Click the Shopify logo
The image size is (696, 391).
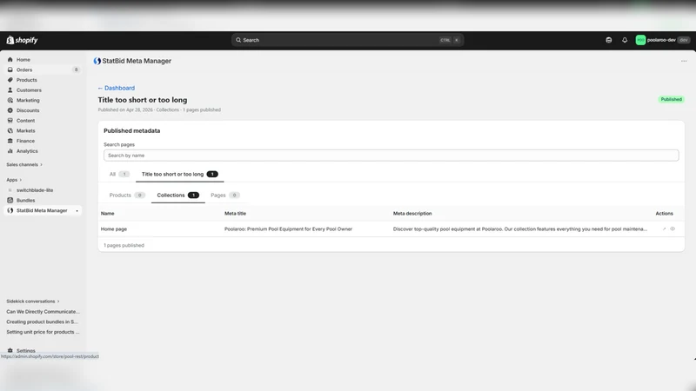[x=22, y=40]
